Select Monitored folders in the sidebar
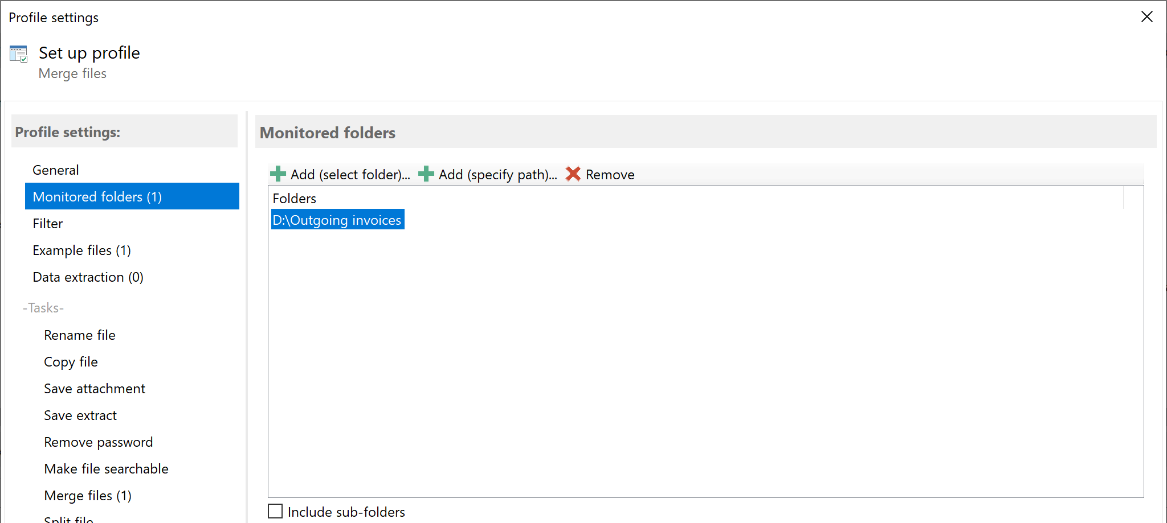The width and height of the screenshot is (1167, 523). pyautogui.click(x=97, y=196)
